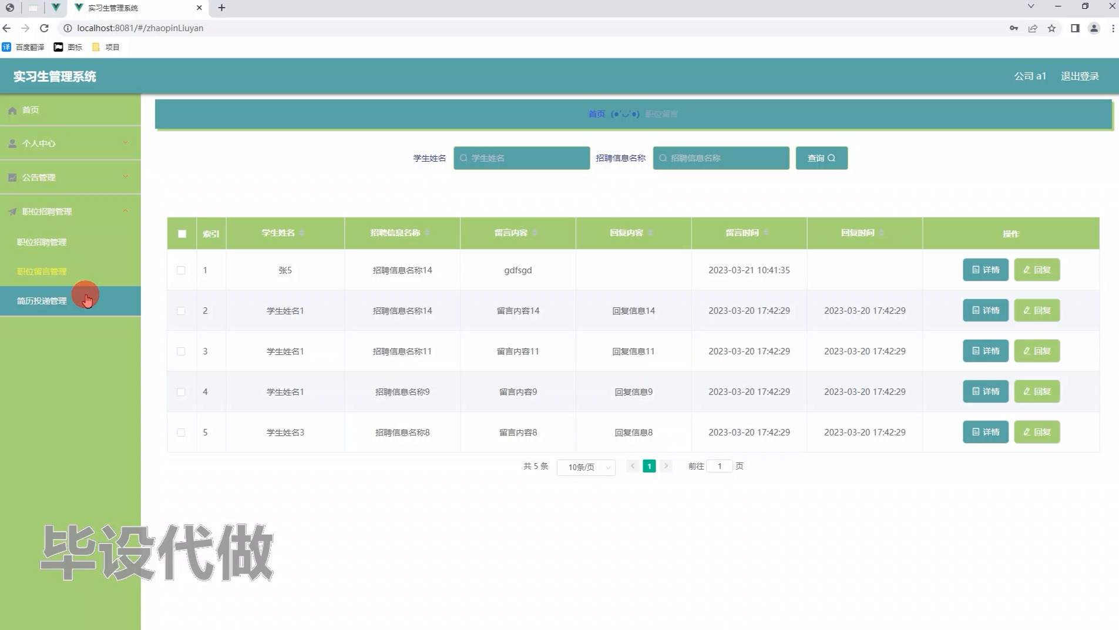The image size is (1119, 630).
Task: Open 项目 bookmarks folder
Action: point(106,47)
